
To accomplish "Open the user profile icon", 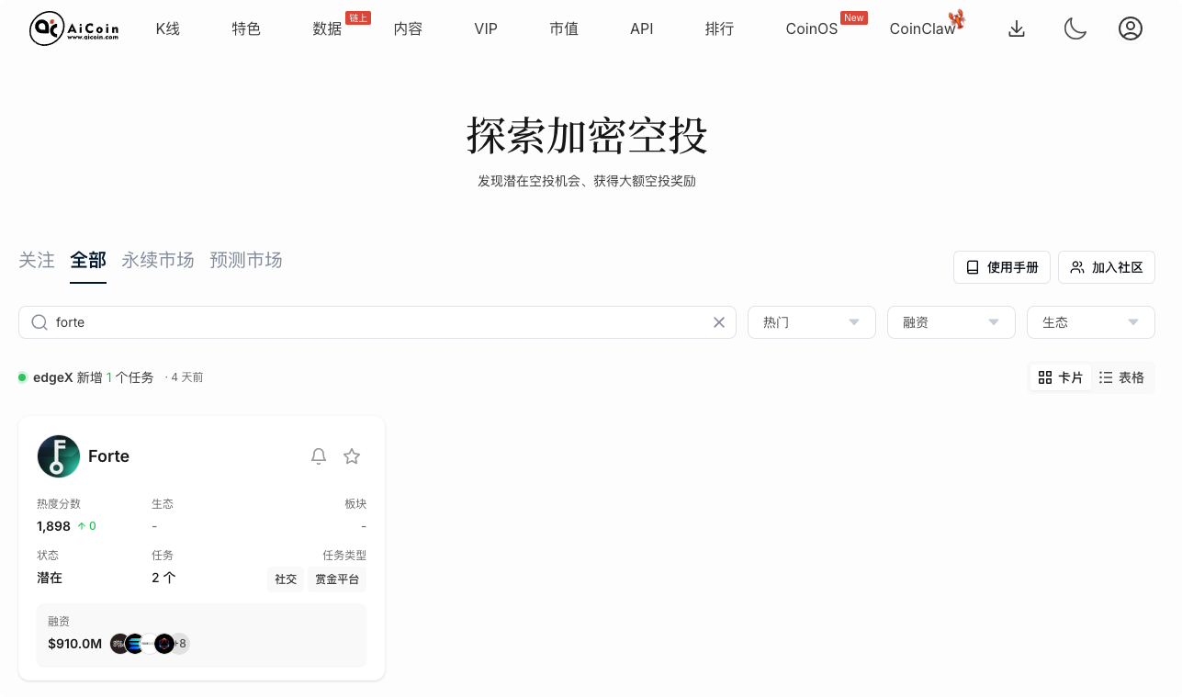I will coord(1131,28).
